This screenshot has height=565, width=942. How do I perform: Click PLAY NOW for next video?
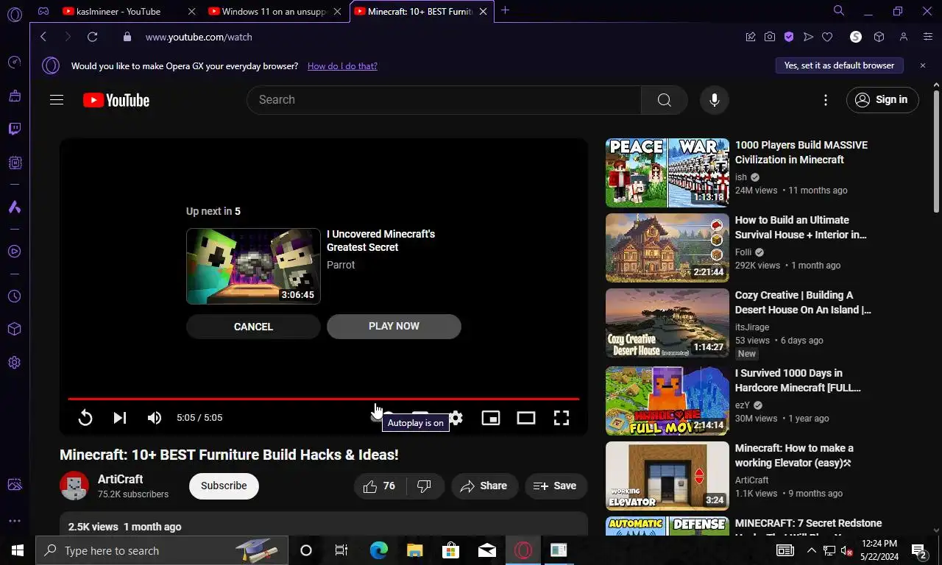coord(394,327)
